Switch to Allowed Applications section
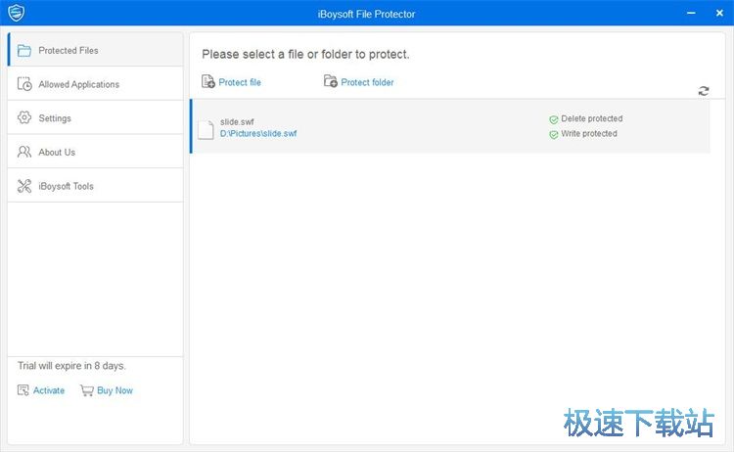 [96, 84]
